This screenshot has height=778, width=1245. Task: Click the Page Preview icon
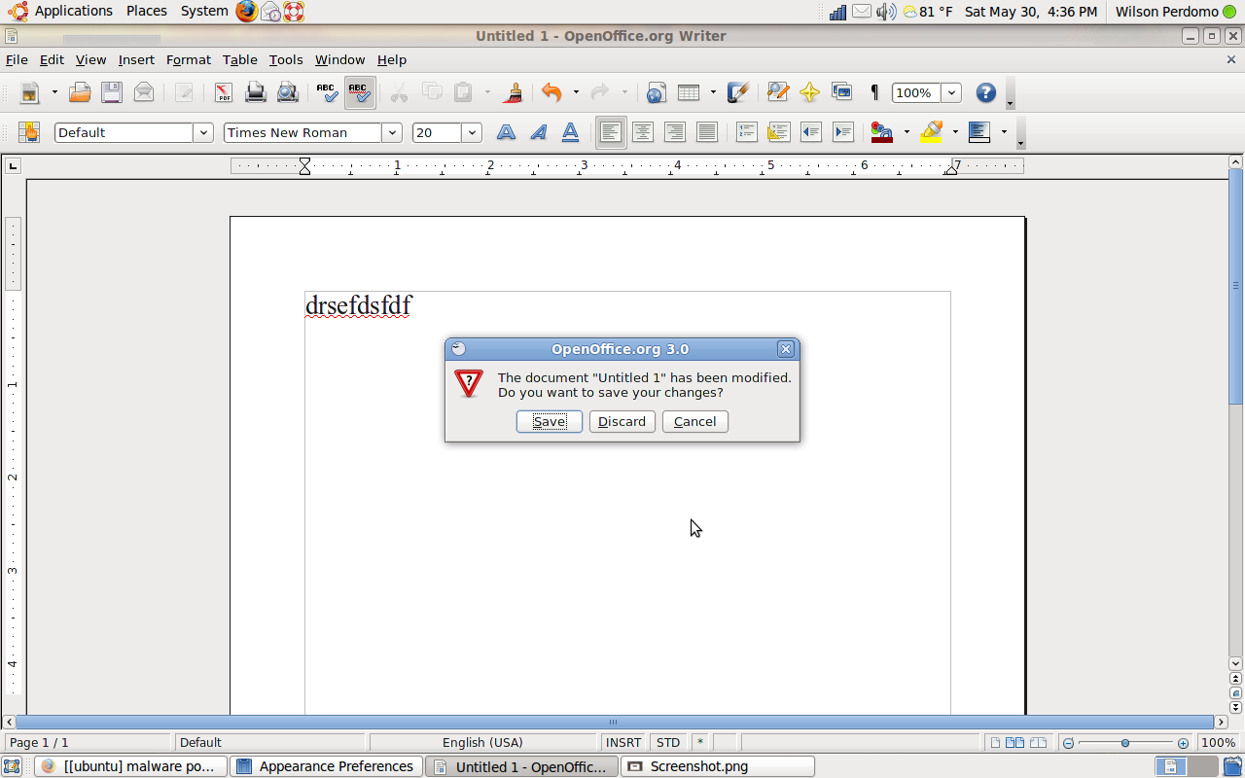coord(288,92)
